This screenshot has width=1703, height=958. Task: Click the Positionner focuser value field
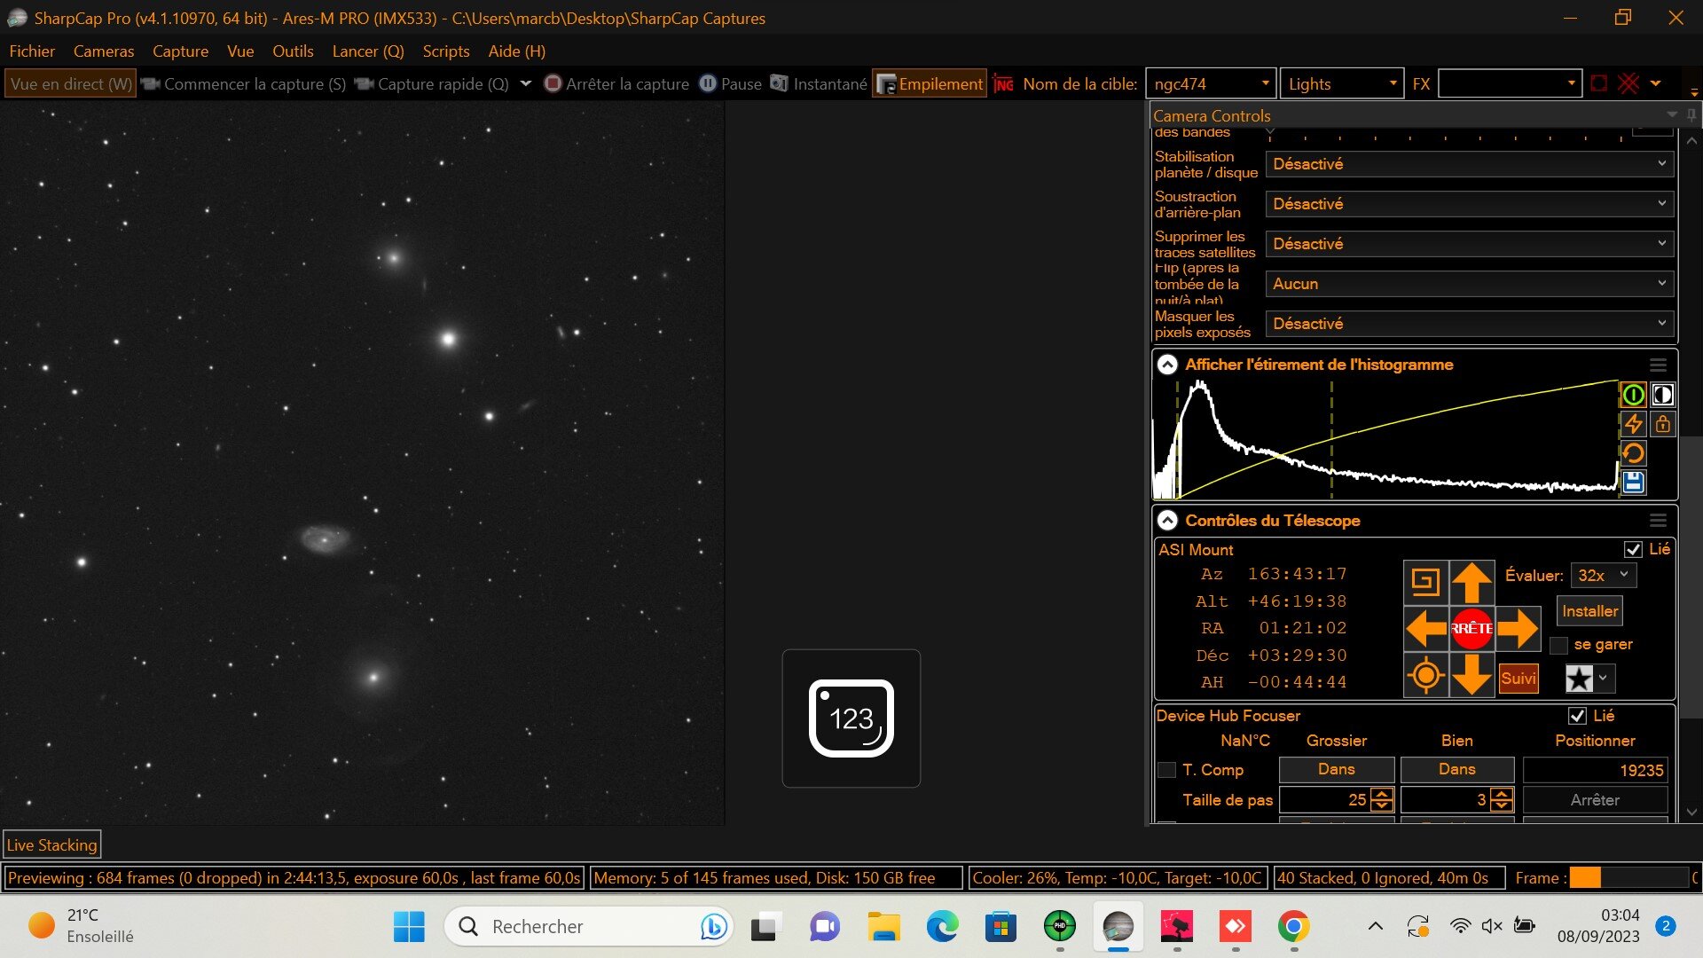pyautogui.click(x=1595, y=770)
